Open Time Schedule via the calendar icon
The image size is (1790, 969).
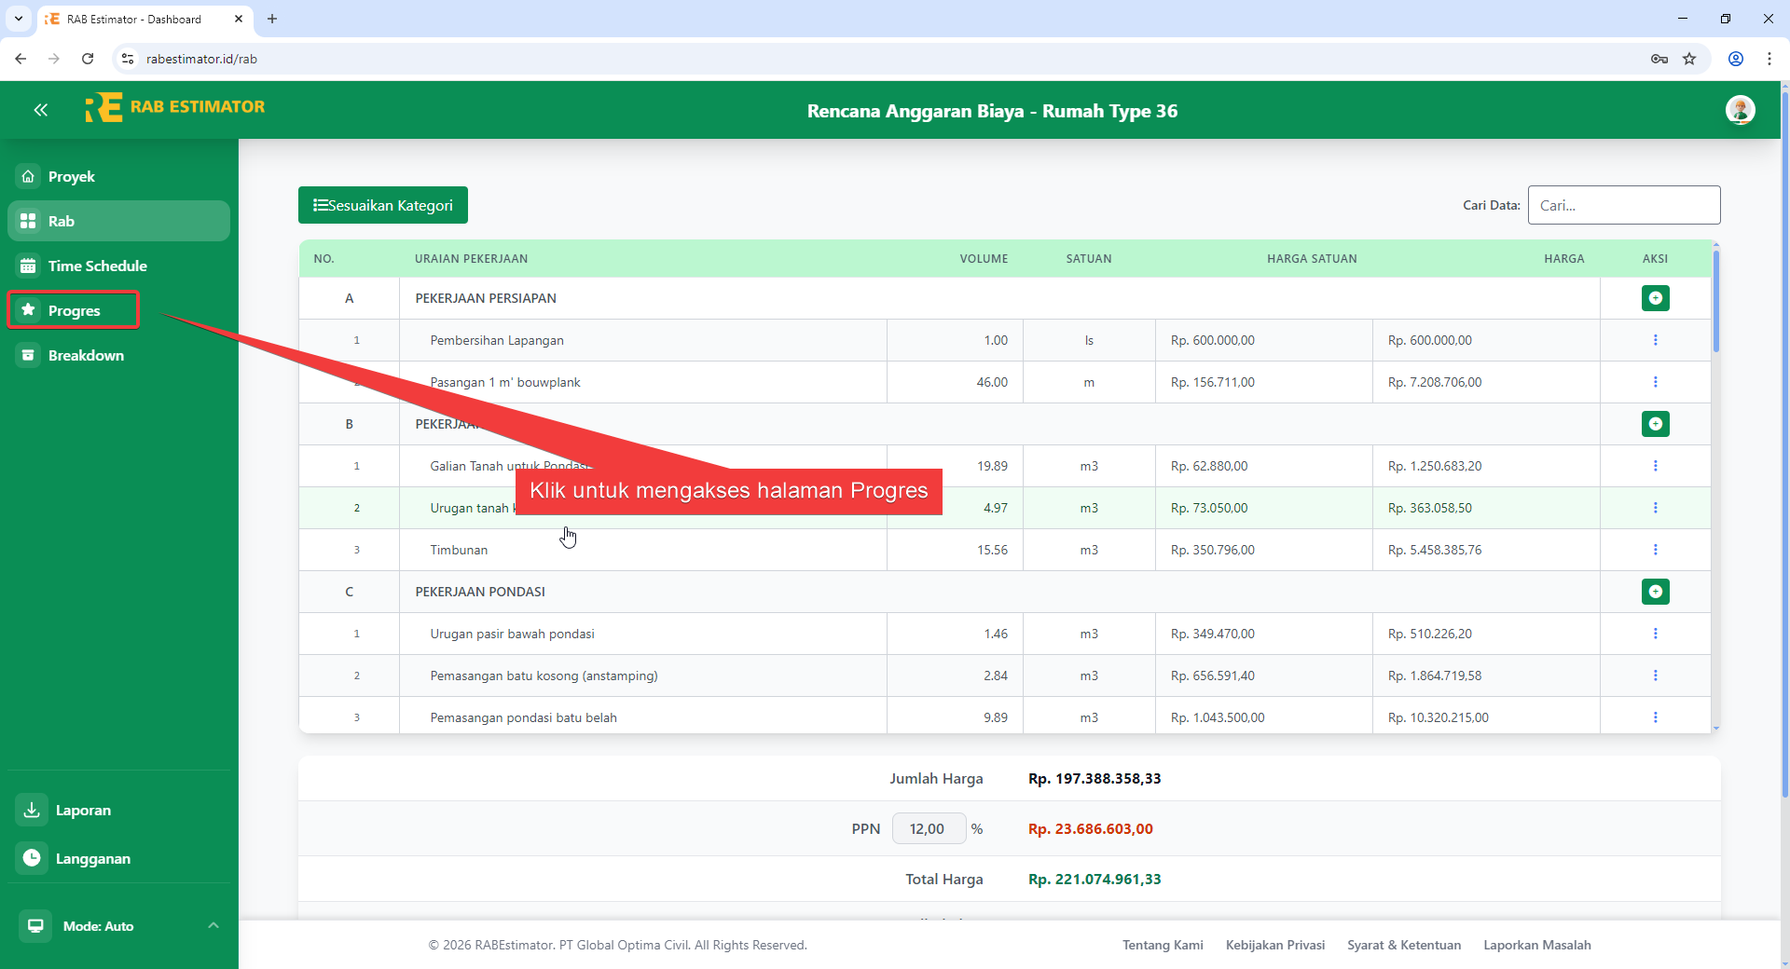pyautogui.click(x=28, y=266)
